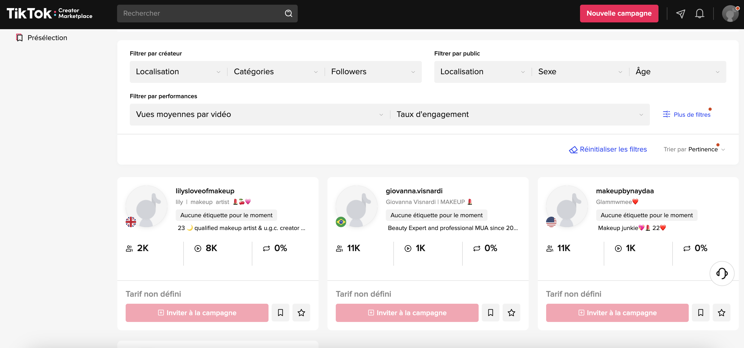Image resolution: width=744 pixels, height=348 pixels.
Task: Toggle favorite star for makeupbynaydaa
Action: (721, 313)
